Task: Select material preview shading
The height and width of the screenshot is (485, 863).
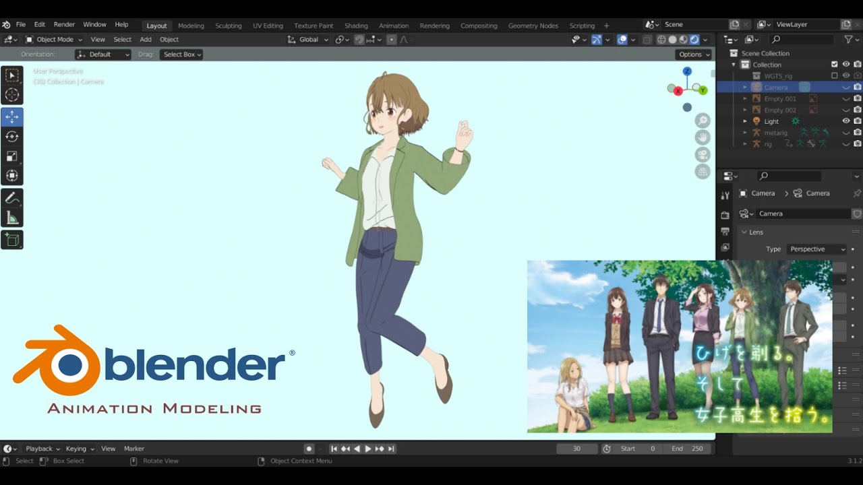Action: pyautogui.click(x=683, y=40)
